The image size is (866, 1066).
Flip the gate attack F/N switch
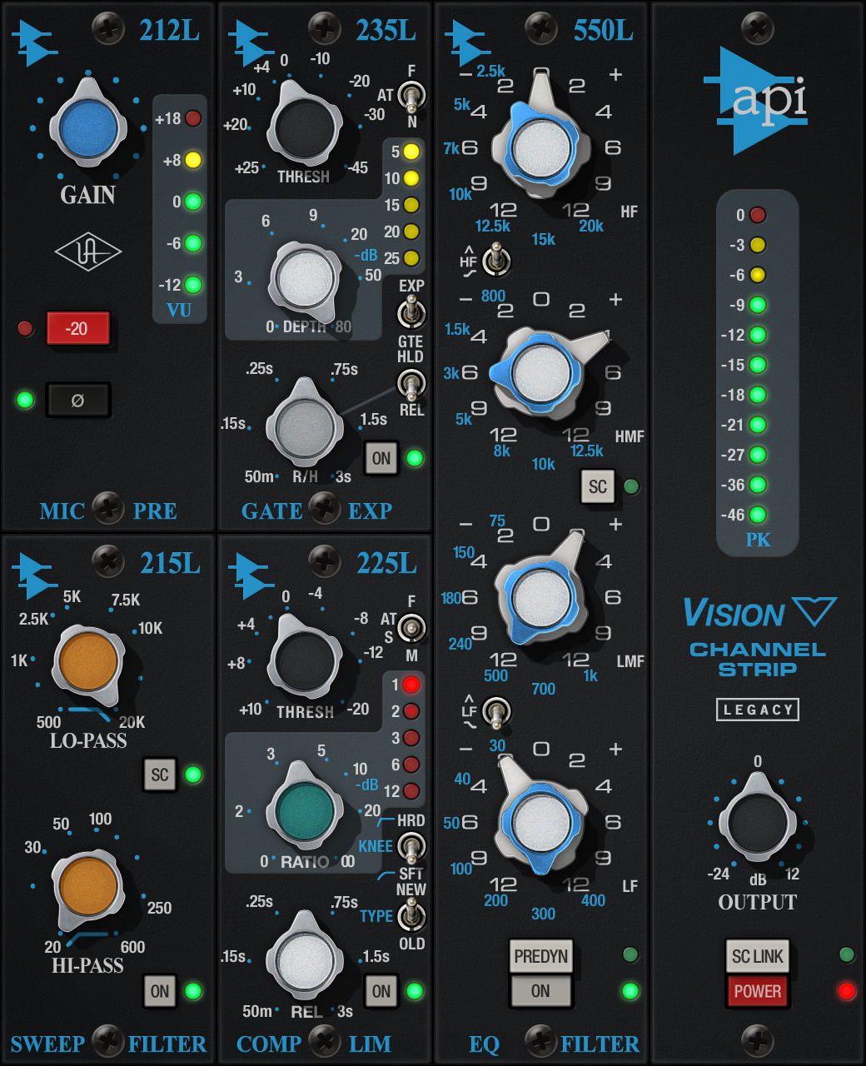[411, 96]
